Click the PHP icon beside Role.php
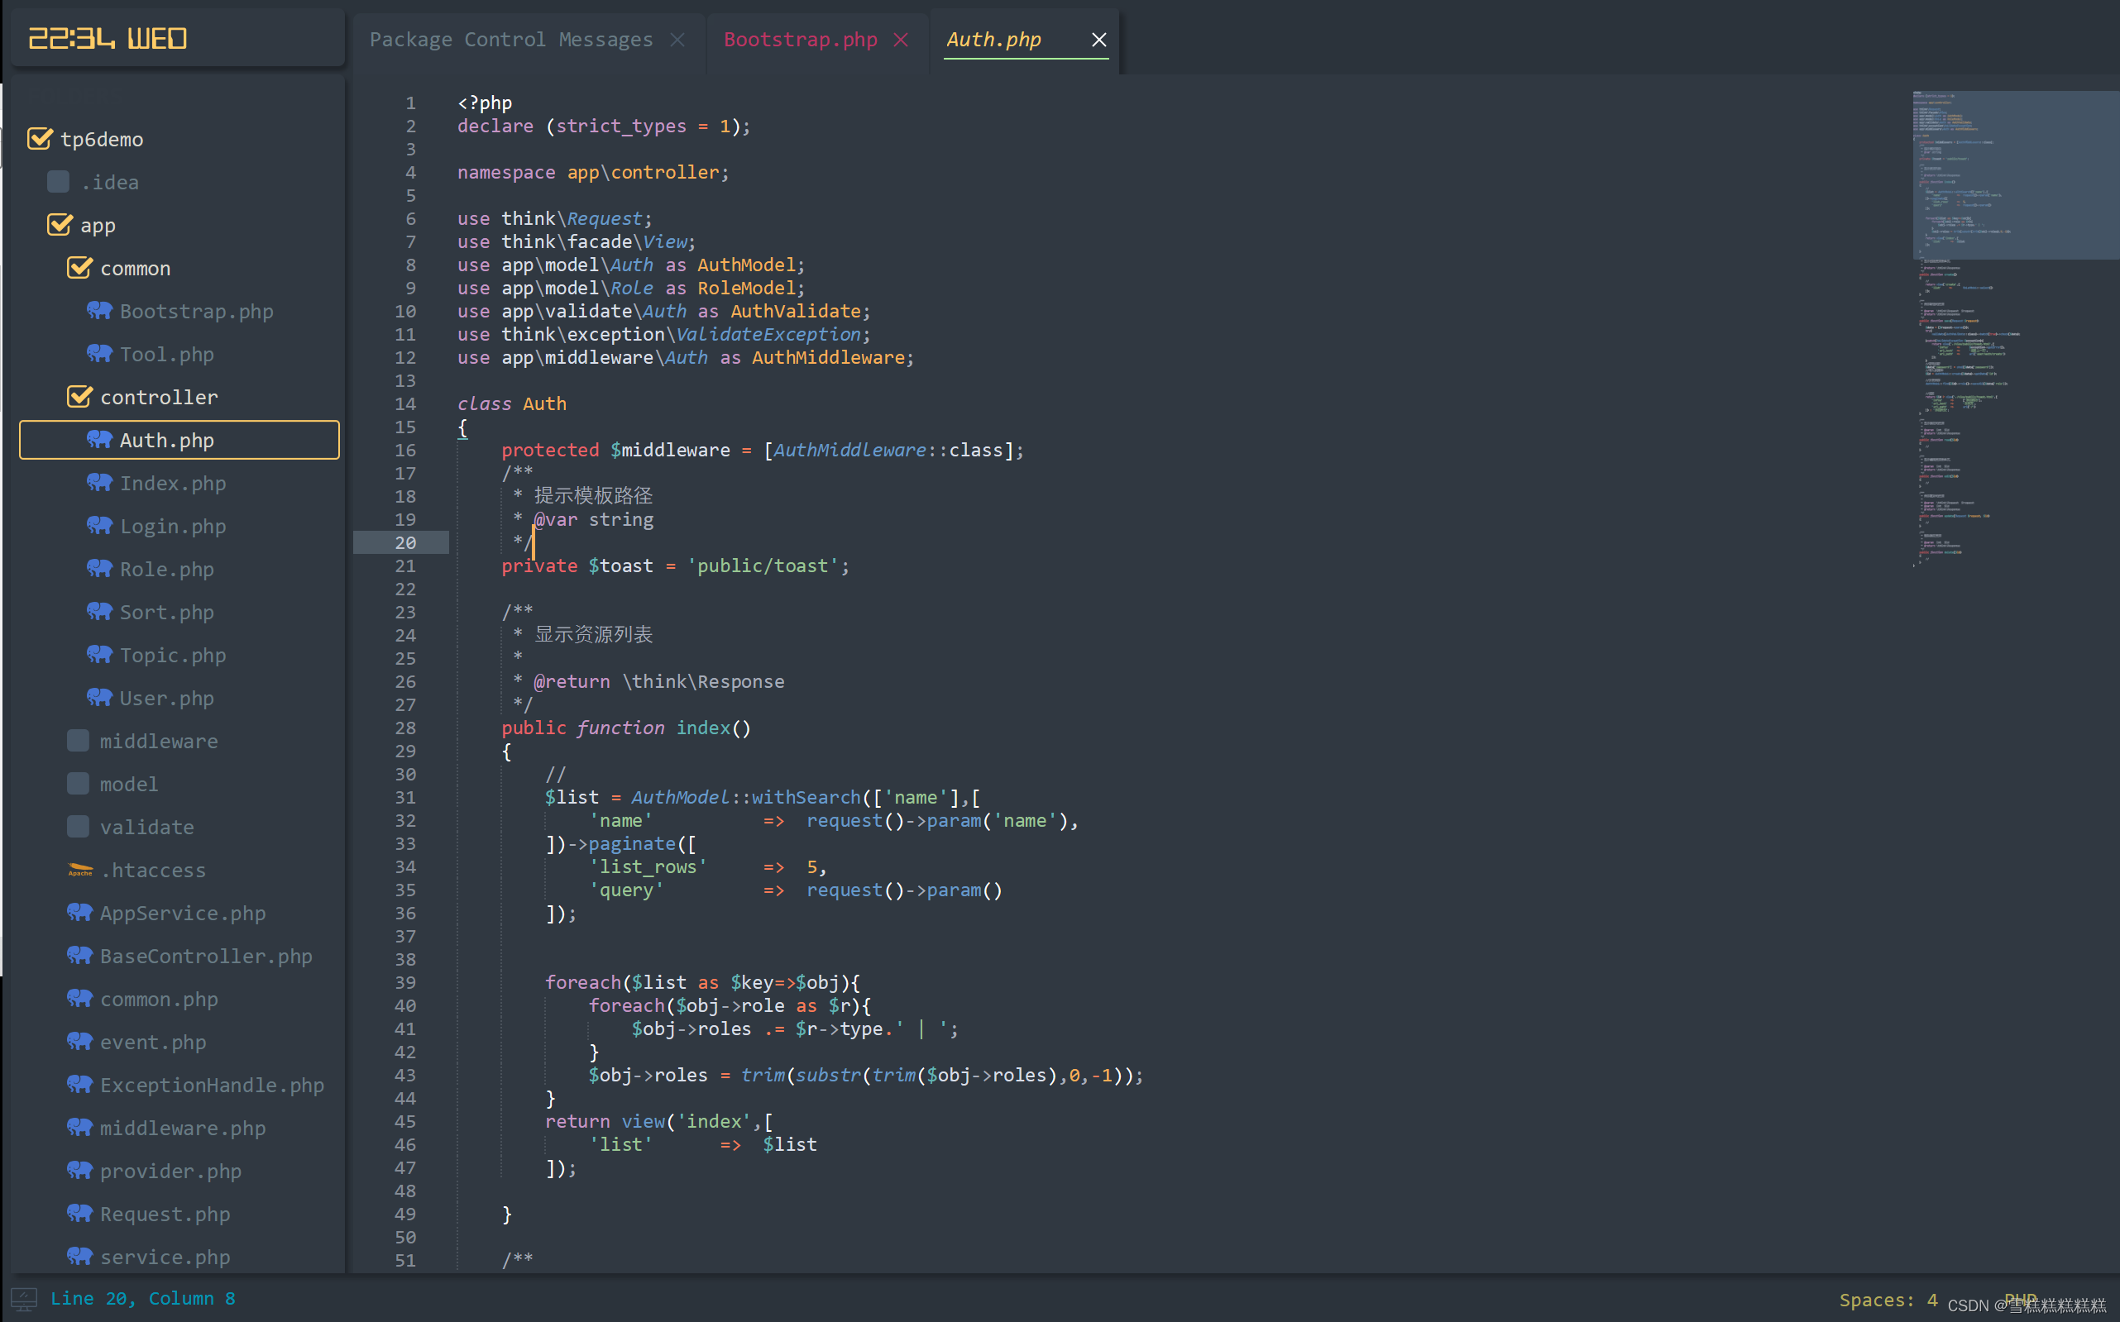This screenshot has width=2120, height=1322. (x=100, y=568)
